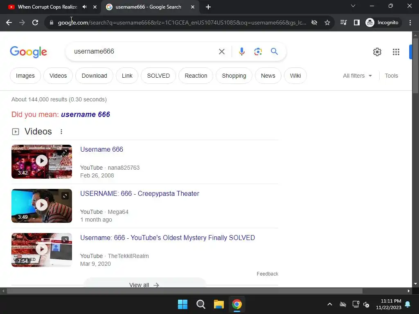Filter results by News
This screenshot has height=314, width=419.
(x=268, y=76)
